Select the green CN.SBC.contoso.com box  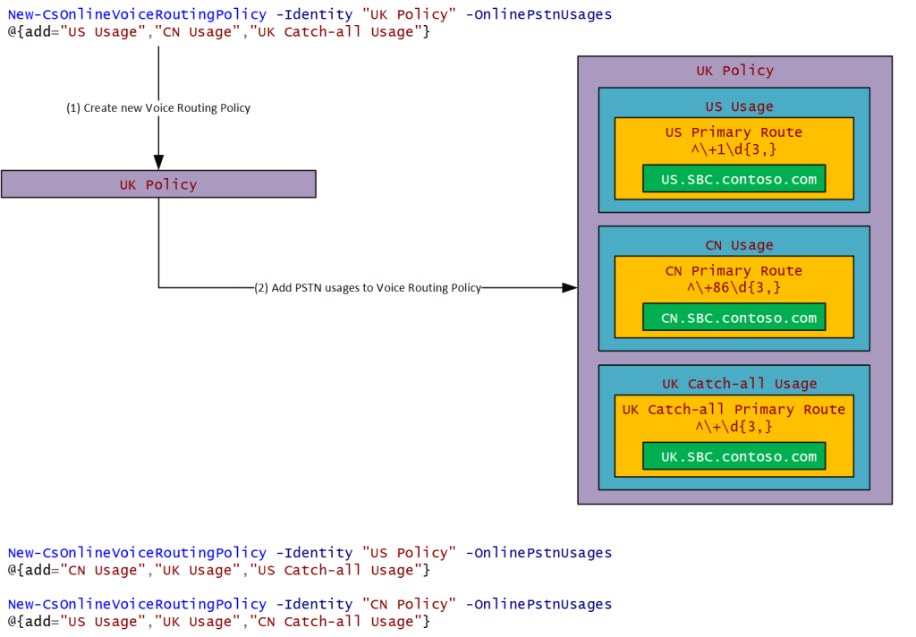(734, 318)
